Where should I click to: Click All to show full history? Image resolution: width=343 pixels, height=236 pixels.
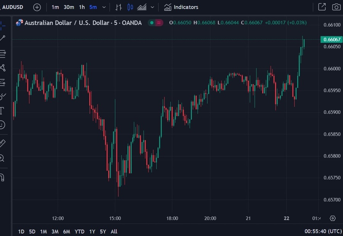[x=114, y=231]
